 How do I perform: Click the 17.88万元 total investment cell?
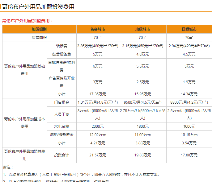click(x=189, y=155)
